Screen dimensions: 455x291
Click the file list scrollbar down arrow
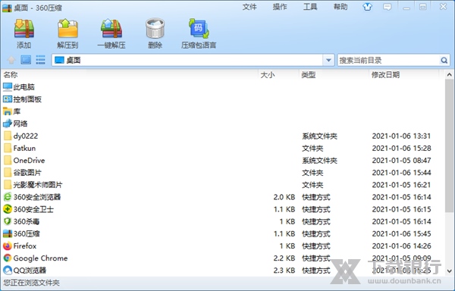450,271
